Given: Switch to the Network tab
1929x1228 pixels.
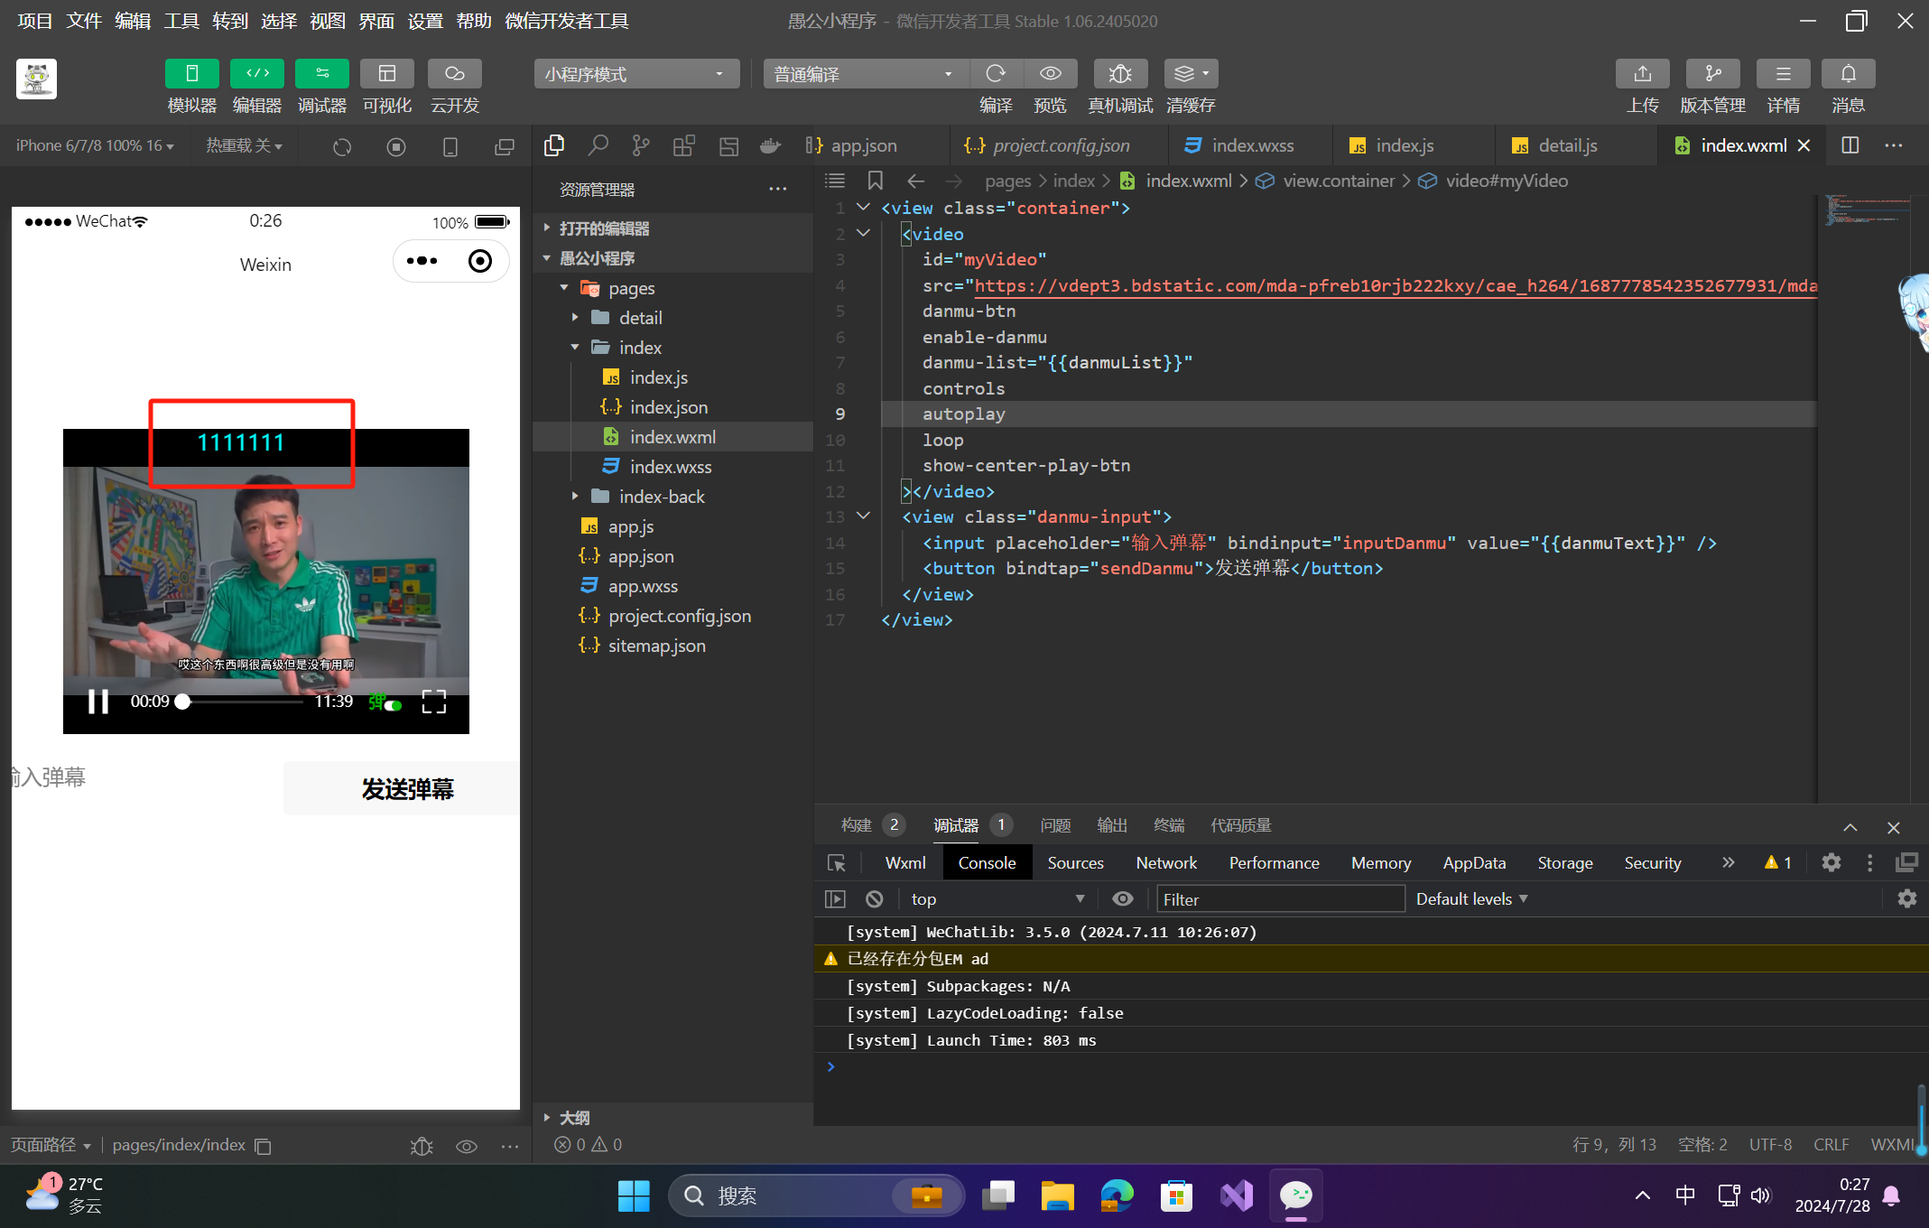Looking at the screenshot, I should [1165, 863].
